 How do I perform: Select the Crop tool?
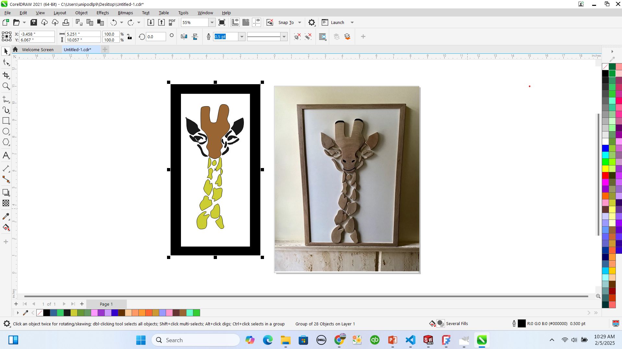coord(6,75)
